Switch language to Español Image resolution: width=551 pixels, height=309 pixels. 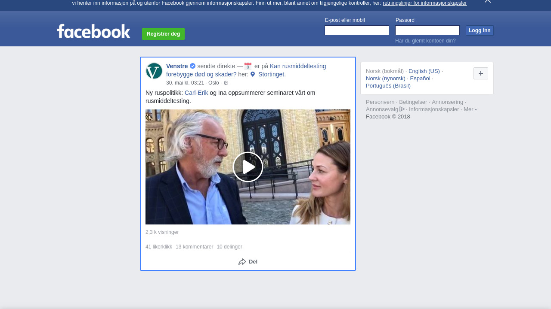click(420, 79)
